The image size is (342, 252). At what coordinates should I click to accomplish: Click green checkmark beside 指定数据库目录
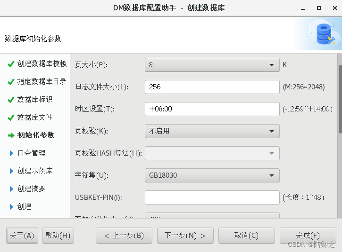(11, 82)
